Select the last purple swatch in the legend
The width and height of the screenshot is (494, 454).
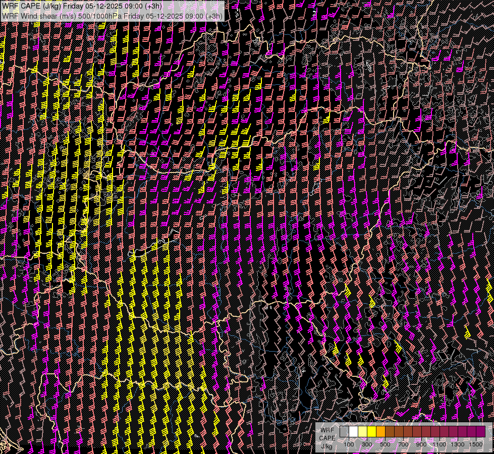(480, 431)
